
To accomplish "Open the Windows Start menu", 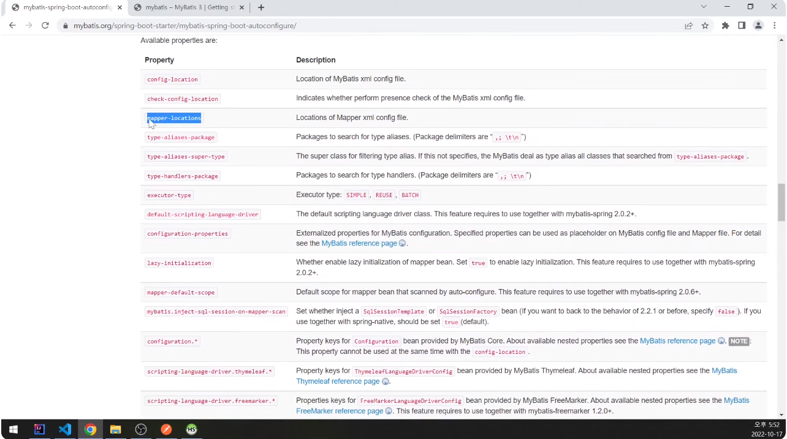I will [x=13, y=429].
